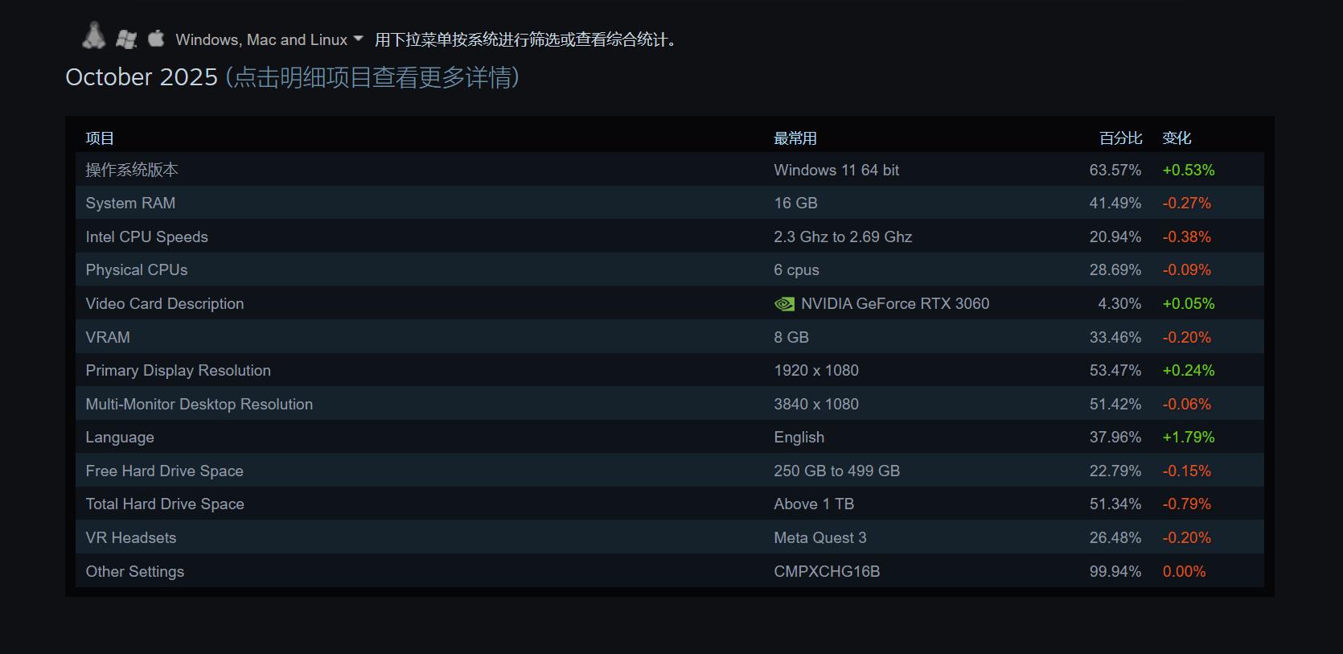
Task: Open Multi-Monitor Desktop Resolution details
Action: click(199, 405)
